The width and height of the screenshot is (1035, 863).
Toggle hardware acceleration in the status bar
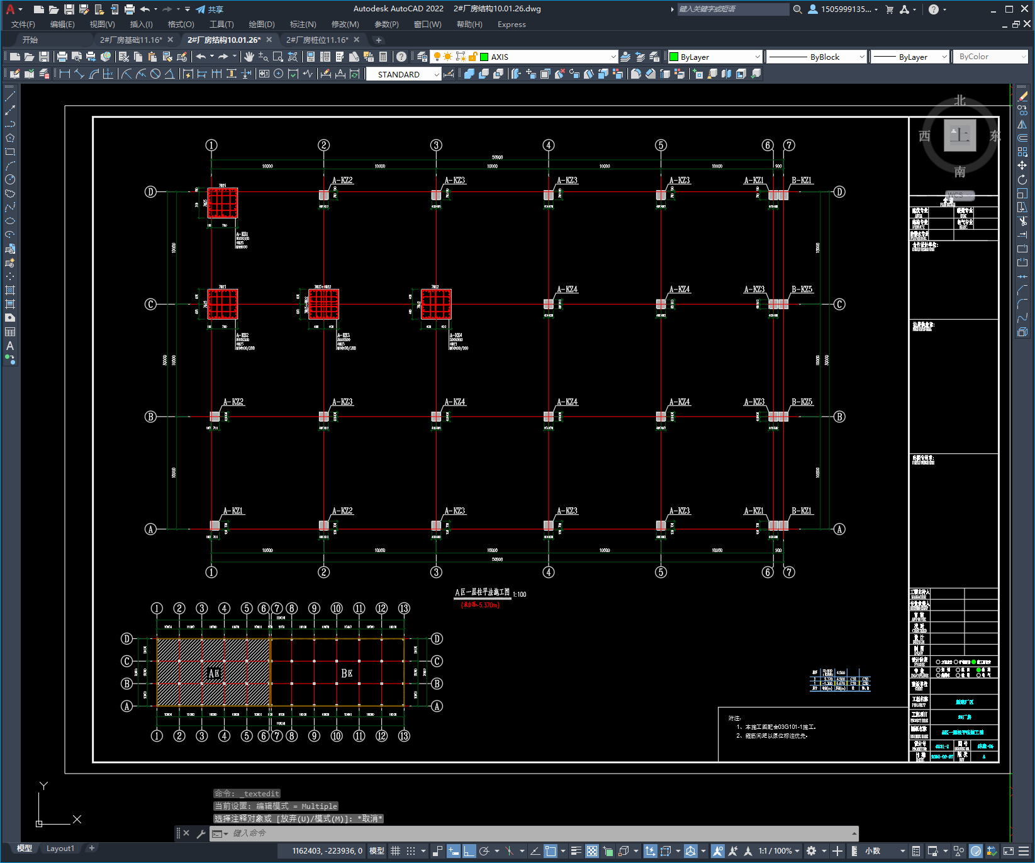pos(976,851)
